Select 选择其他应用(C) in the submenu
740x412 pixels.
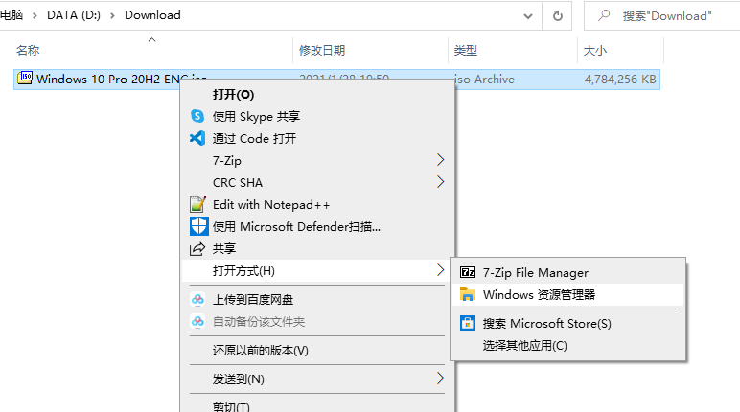tap(525, 345)
